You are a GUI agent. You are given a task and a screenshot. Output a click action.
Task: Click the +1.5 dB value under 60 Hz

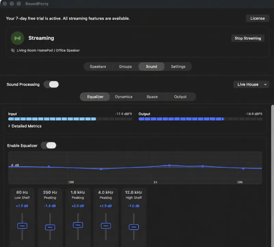(22, 206)
